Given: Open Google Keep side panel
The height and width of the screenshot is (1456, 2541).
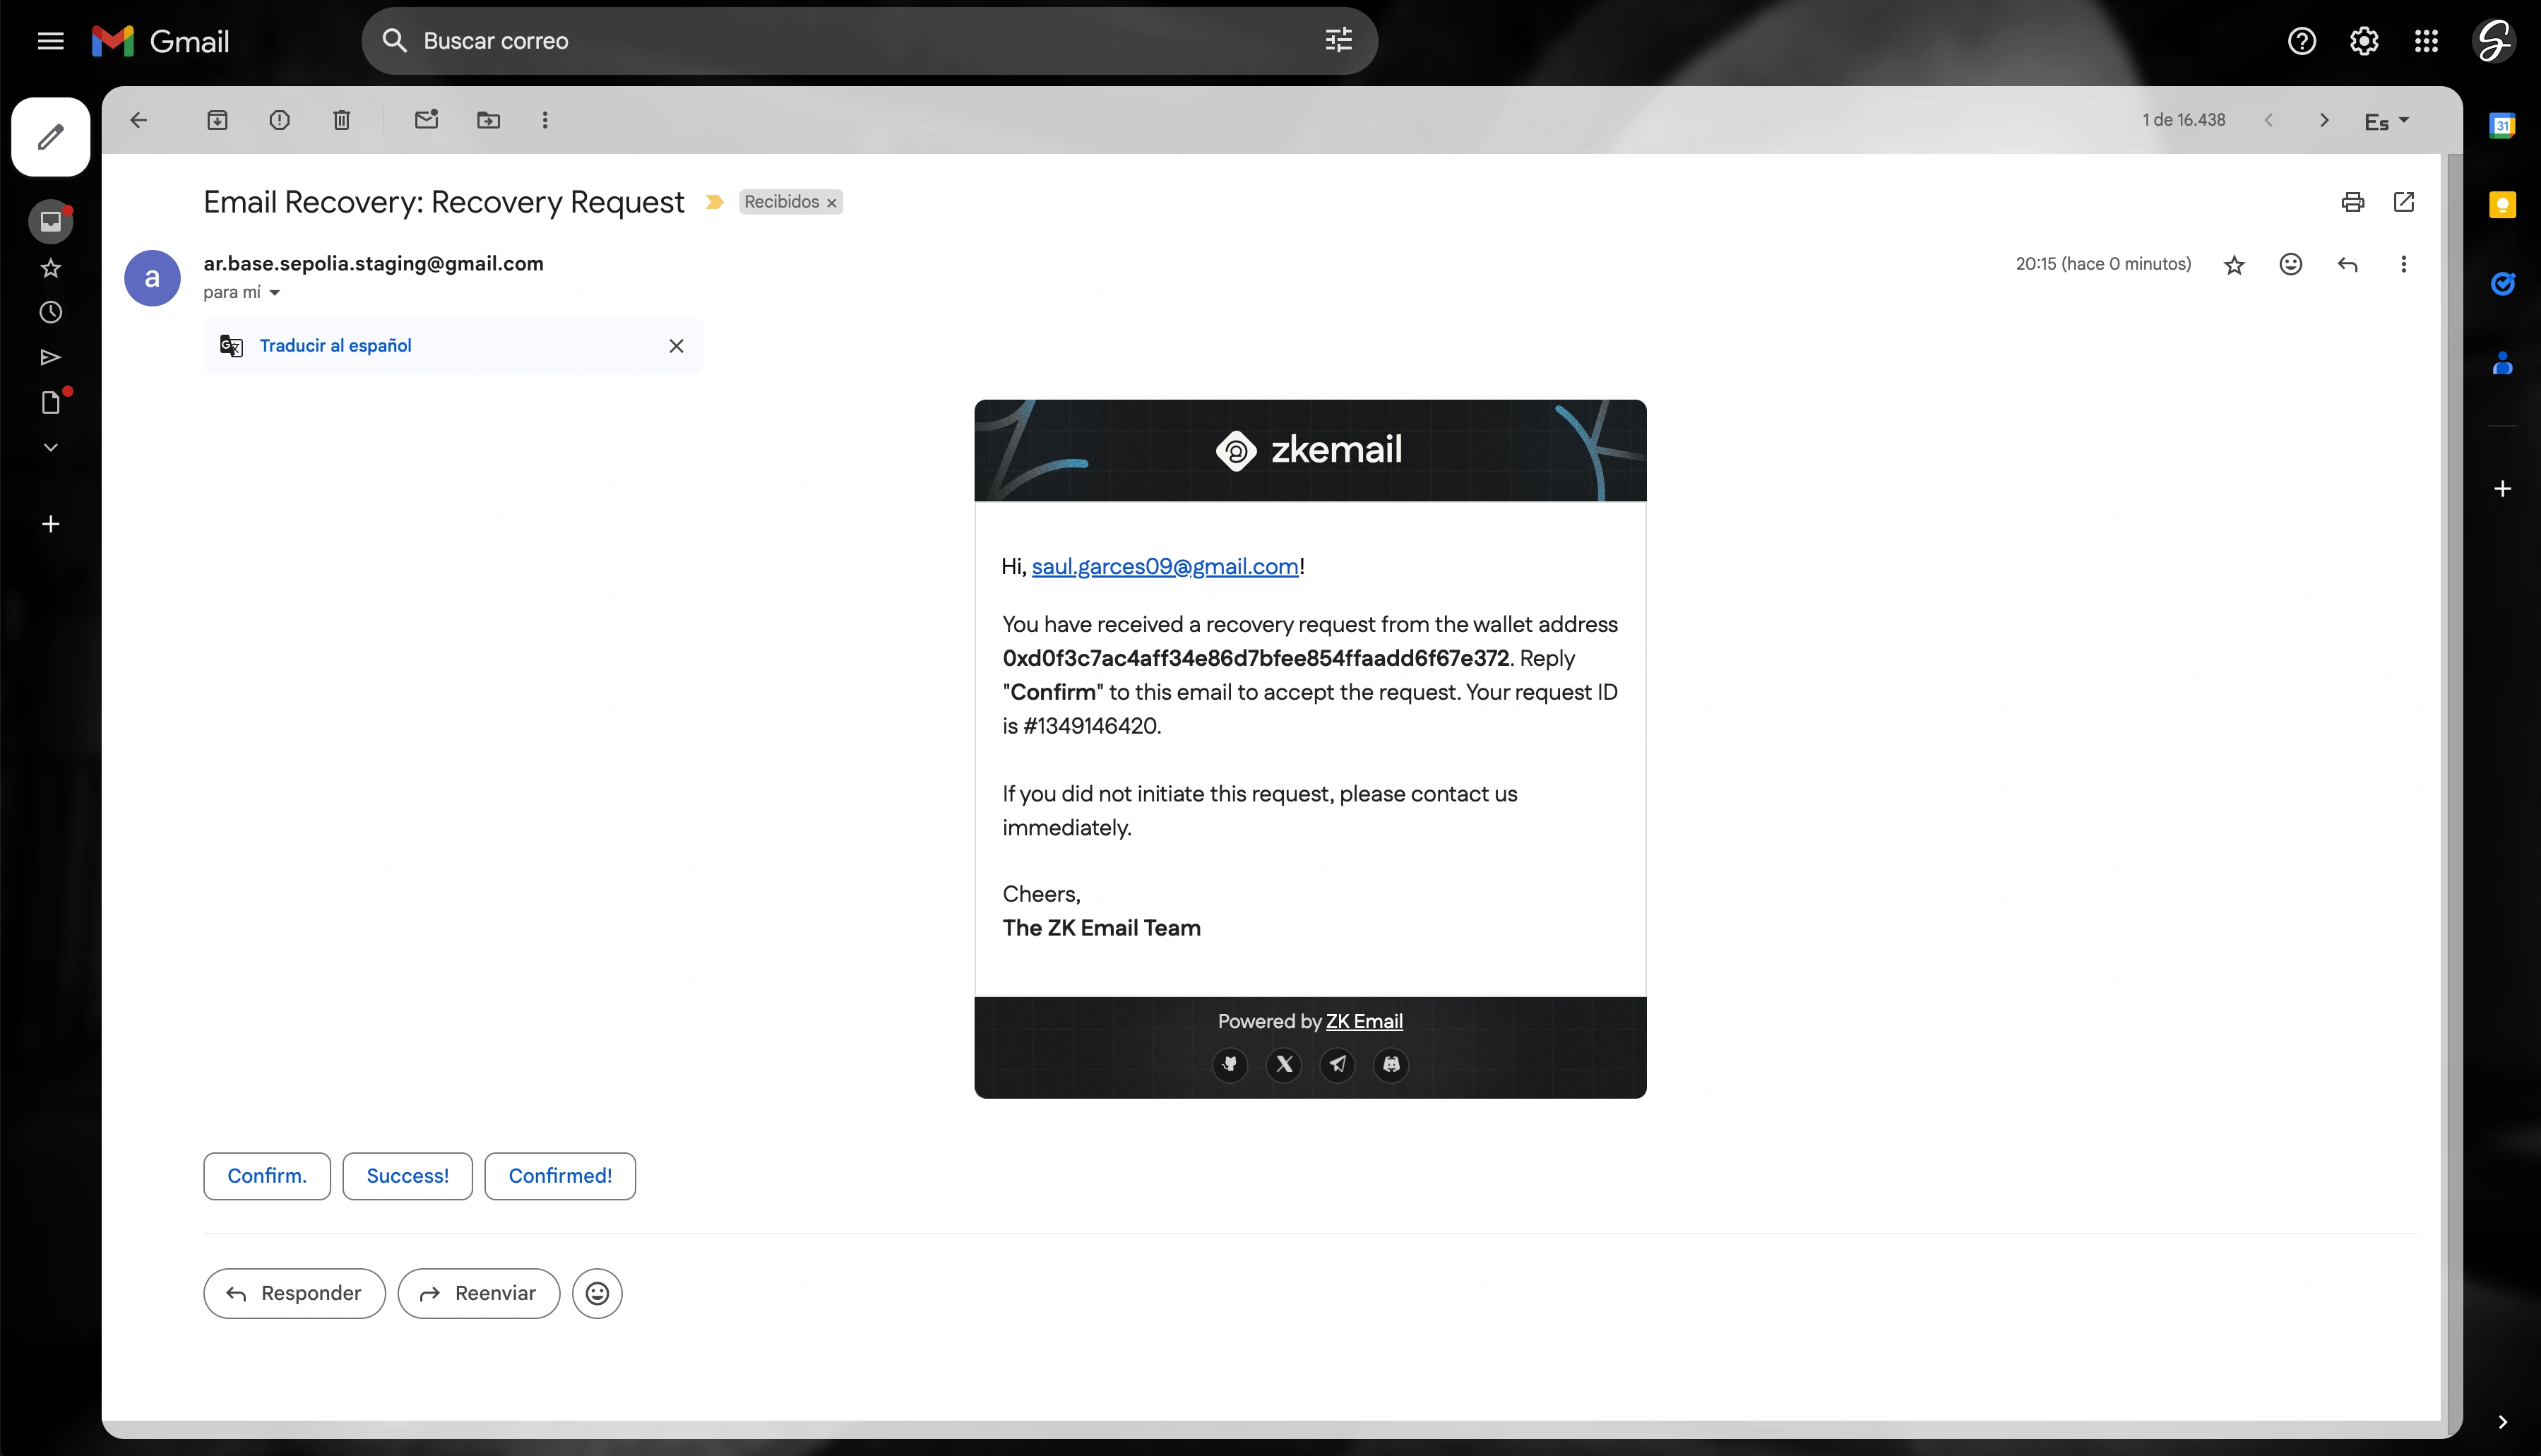Looking at the screenshot, I should pyautogui.click(x=2502, y=205).
